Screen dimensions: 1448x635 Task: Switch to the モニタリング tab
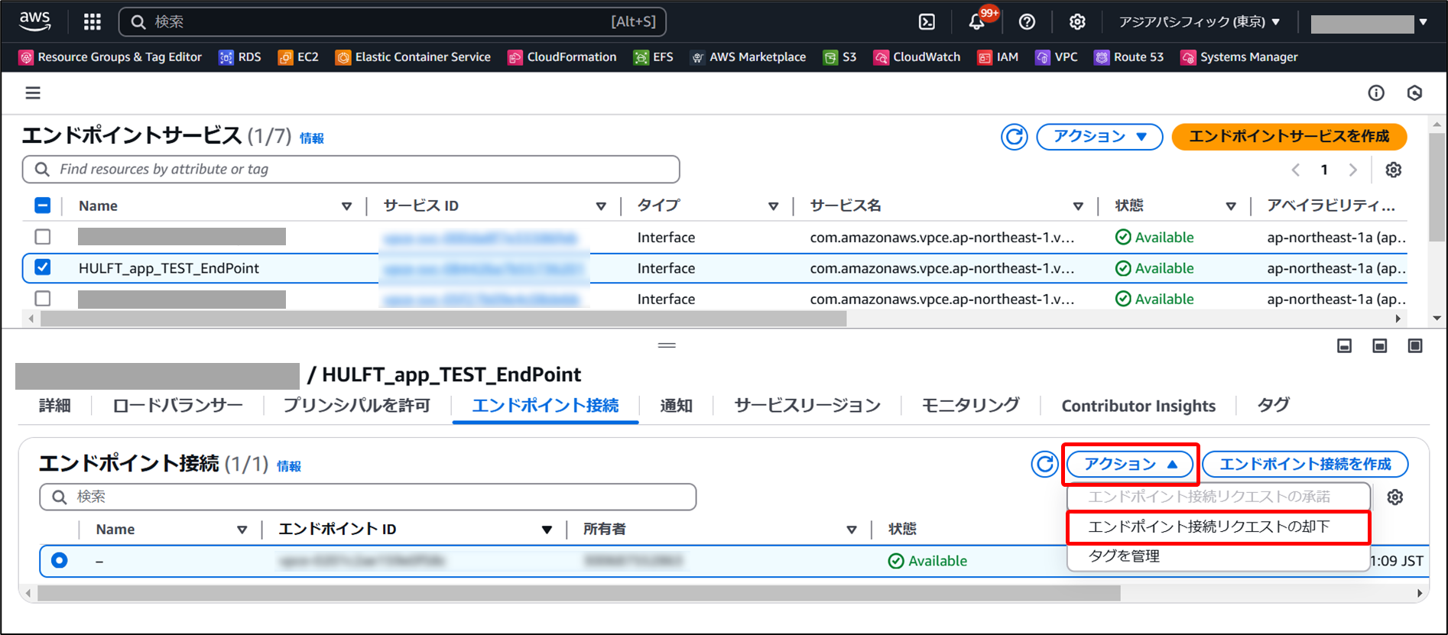(971, 406)
